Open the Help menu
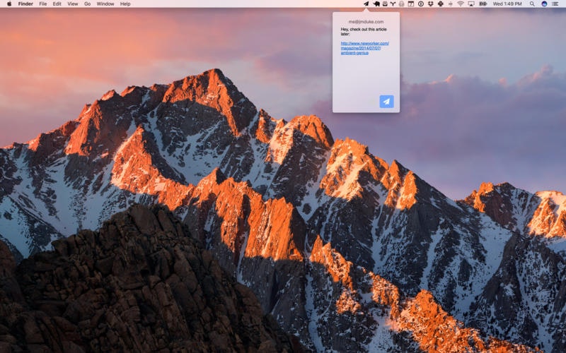This screenshot has width=566, height=353. (x=125, y=4)
